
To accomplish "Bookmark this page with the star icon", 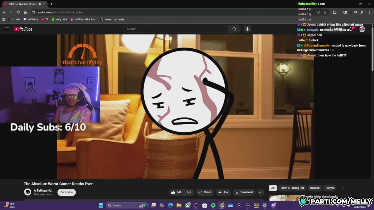I will point(325,12).
